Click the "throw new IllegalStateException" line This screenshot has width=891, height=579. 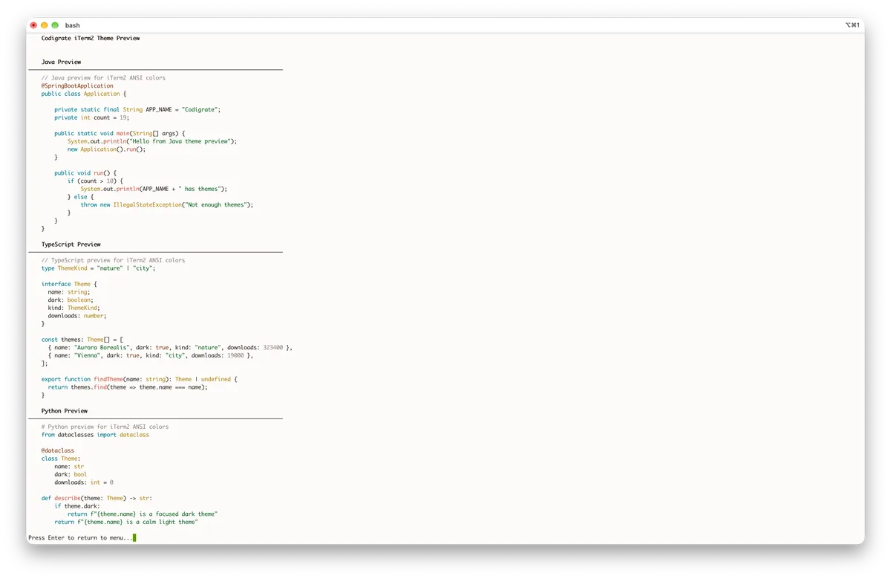point(167,204)
